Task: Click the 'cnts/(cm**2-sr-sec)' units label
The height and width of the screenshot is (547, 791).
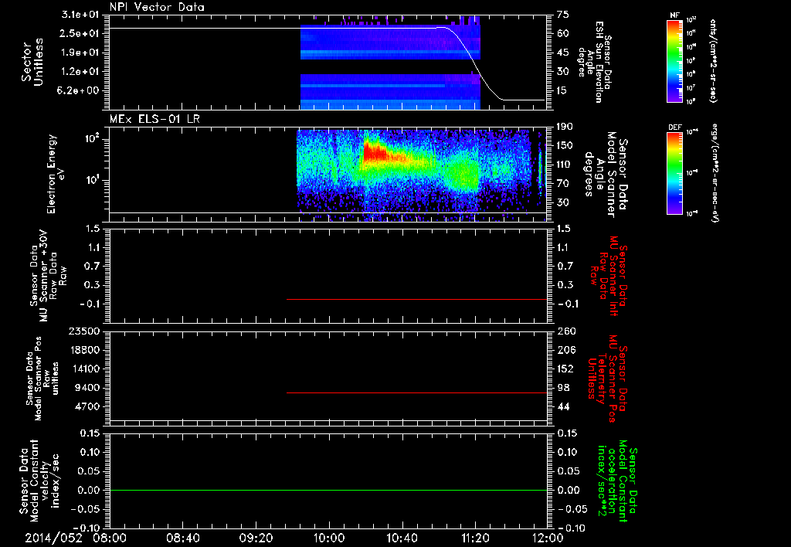Action: coord(713,60)
